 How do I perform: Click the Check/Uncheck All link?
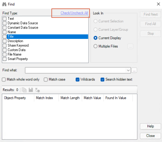pyautogui.click(x=74, y=13)
